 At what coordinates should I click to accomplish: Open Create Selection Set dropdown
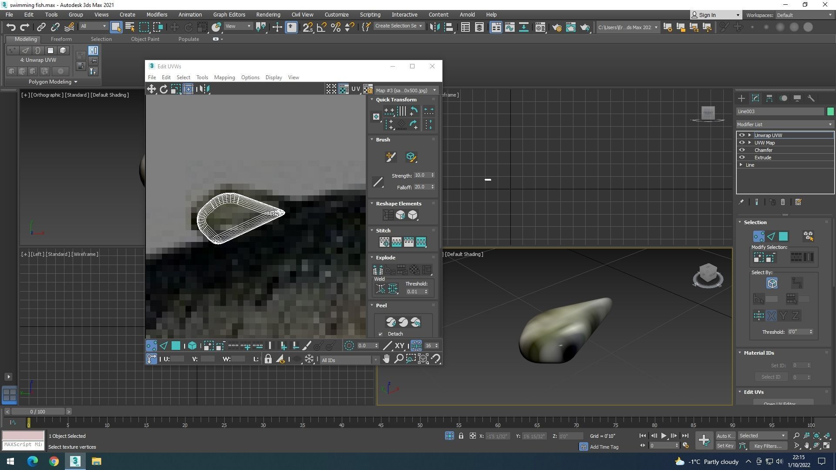(x=398, y=26)
